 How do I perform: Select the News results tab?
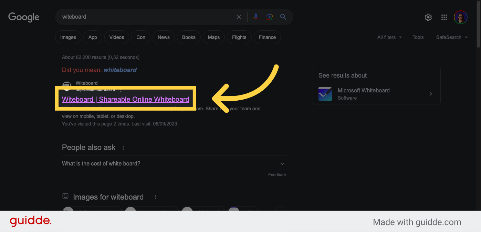pyautogui.click(x=163, y=37)
